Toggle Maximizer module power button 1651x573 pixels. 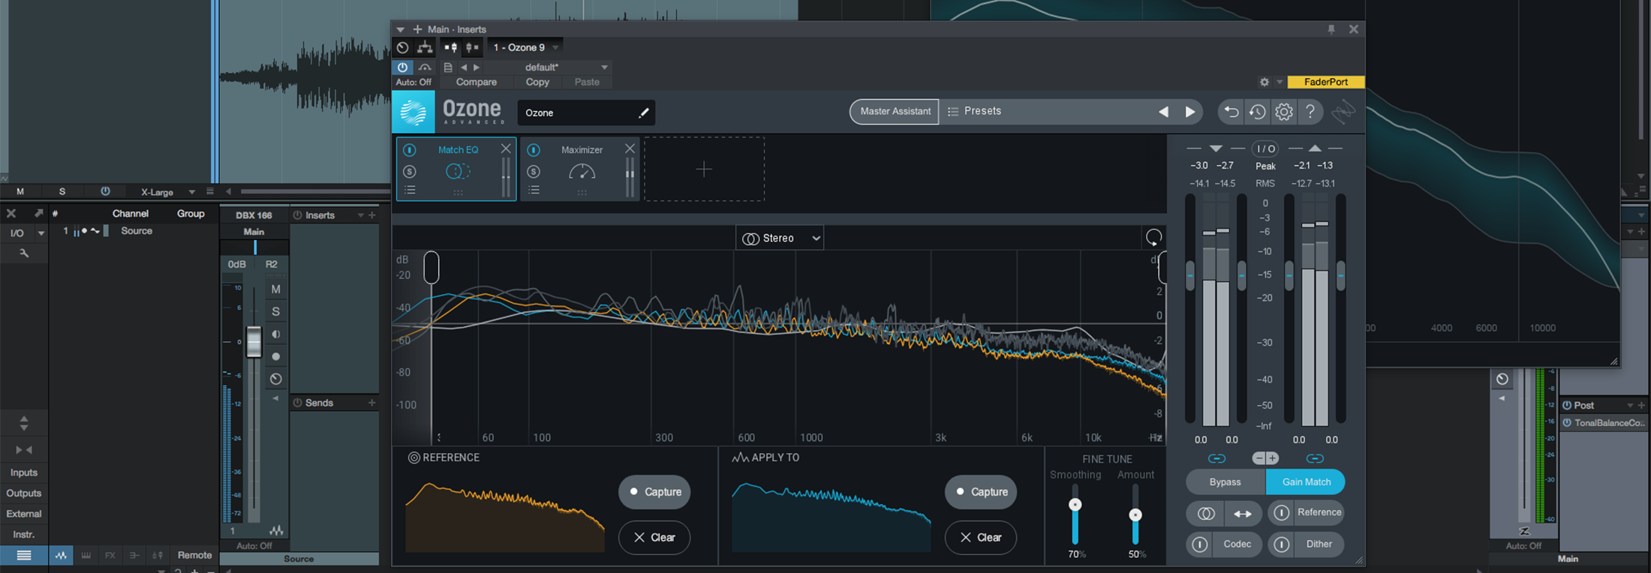pyautogui.click(x=533, y=150)
